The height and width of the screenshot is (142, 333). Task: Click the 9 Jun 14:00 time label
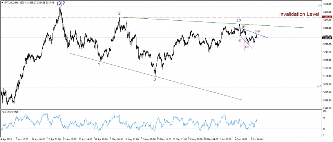coord(257,139)
